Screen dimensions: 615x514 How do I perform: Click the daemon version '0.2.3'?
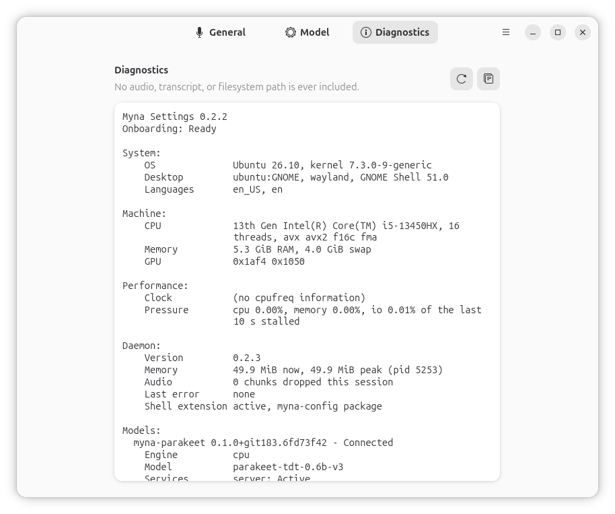[247, 358]
